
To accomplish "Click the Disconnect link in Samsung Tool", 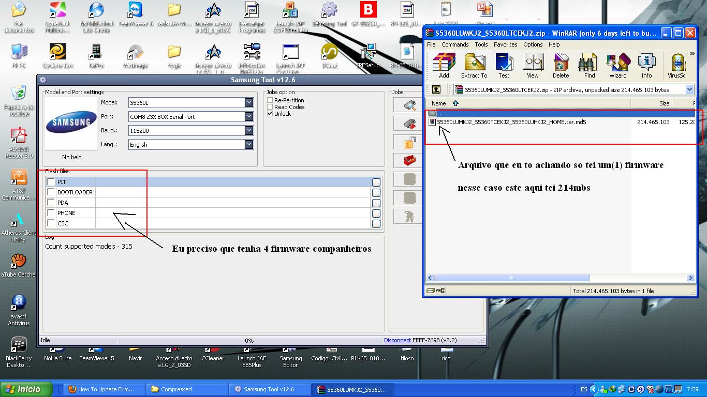I will tap(397, 340).
